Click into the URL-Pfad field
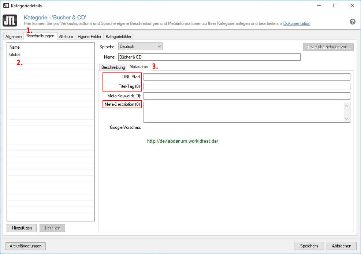 click(x=247, y=77)
